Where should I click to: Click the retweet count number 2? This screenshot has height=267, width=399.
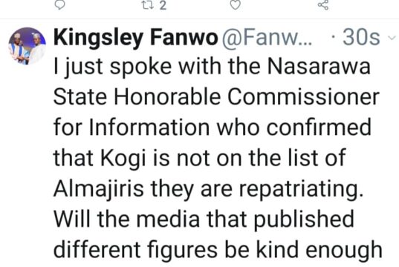(x=163, y=5)
